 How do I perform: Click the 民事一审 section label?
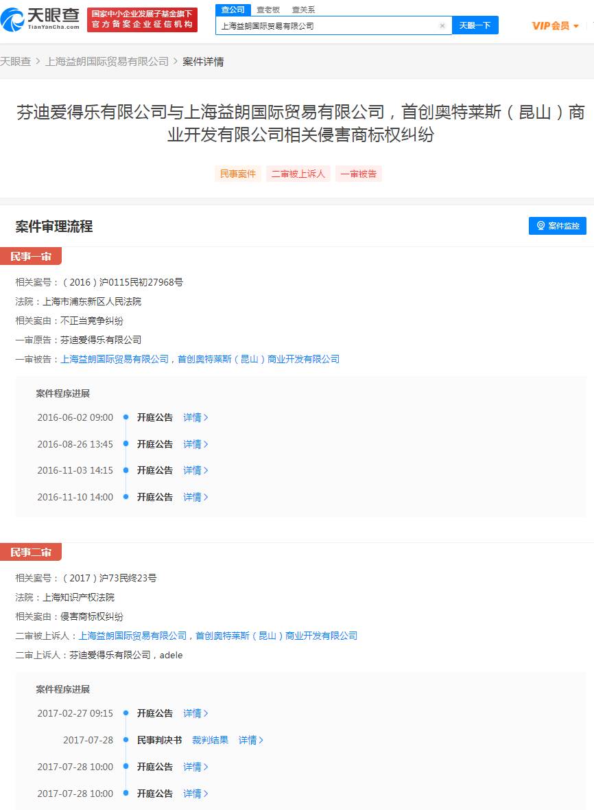point(31,256)
